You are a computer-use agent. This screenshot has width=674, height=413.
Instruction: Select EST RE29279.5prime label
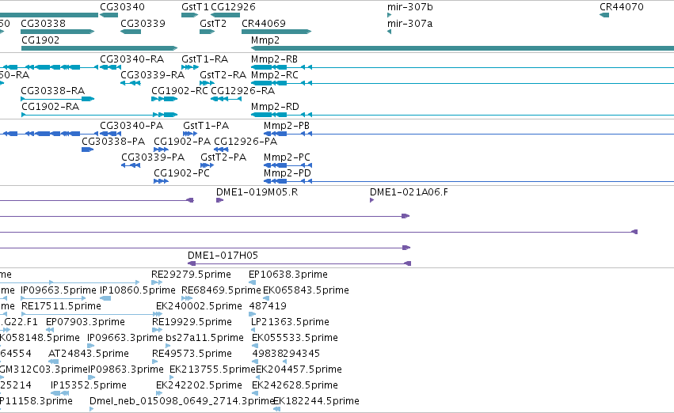191,275
